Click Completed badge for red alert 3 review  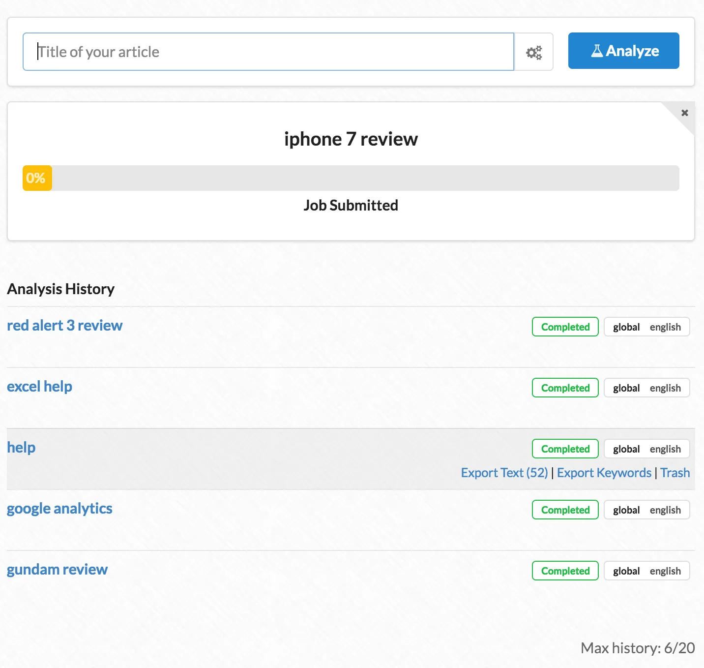(565, 327)
